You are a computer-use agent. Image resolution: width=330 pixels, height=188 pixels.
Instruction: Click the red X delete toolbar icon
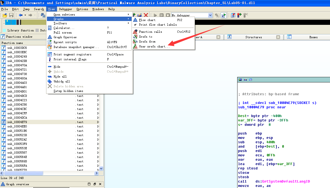(x=146, y=15)
